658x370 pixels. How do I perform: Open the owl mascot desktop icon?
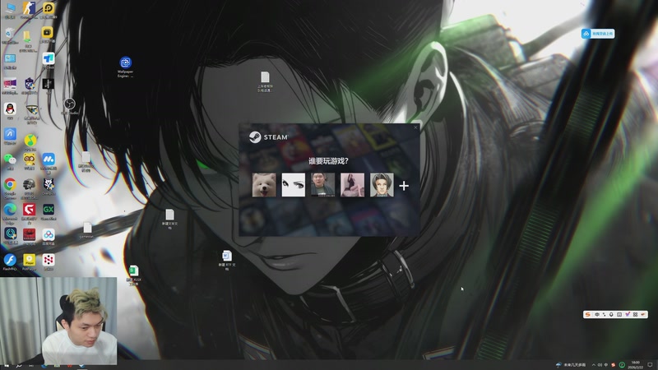(29, 161)
